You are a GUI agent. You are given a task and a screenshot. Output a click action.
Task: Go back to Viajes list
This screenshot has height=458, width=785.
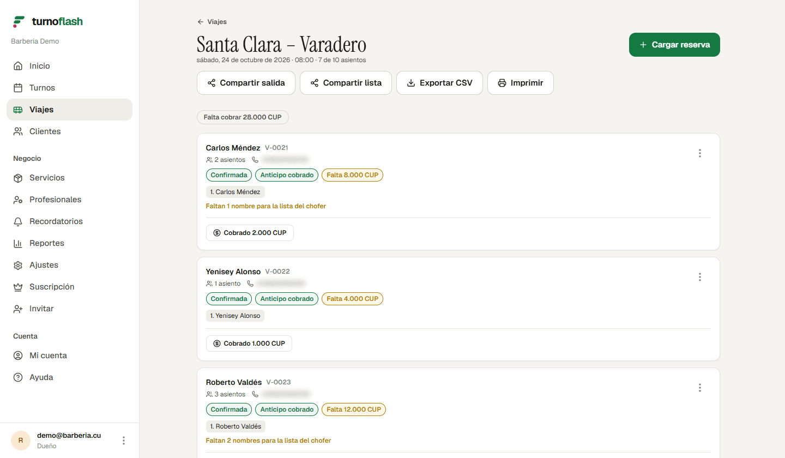212,22
